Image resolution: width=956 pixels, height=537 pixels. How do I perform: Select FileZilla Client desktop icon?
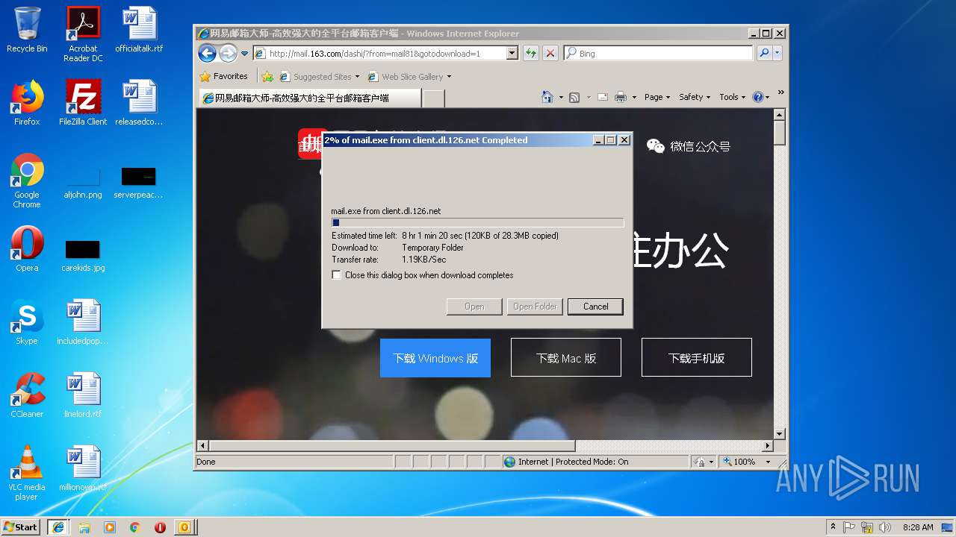point(83,103)
